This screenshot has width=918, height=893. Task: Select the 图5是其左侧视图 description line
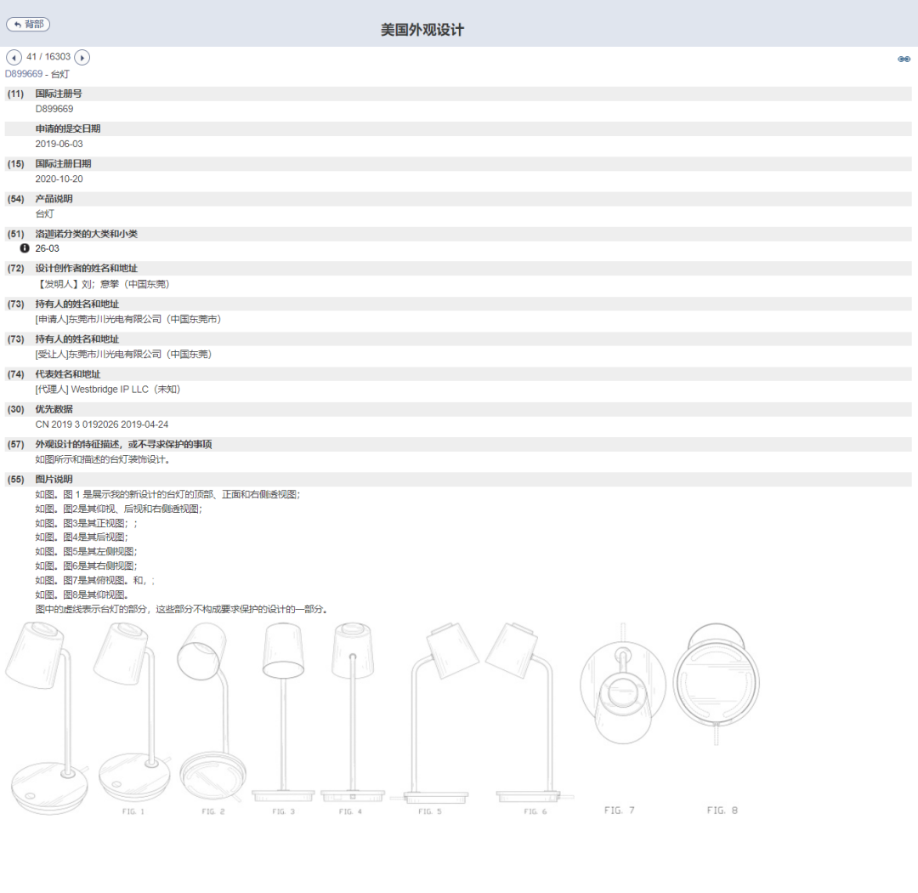click(x=86, y=551)
